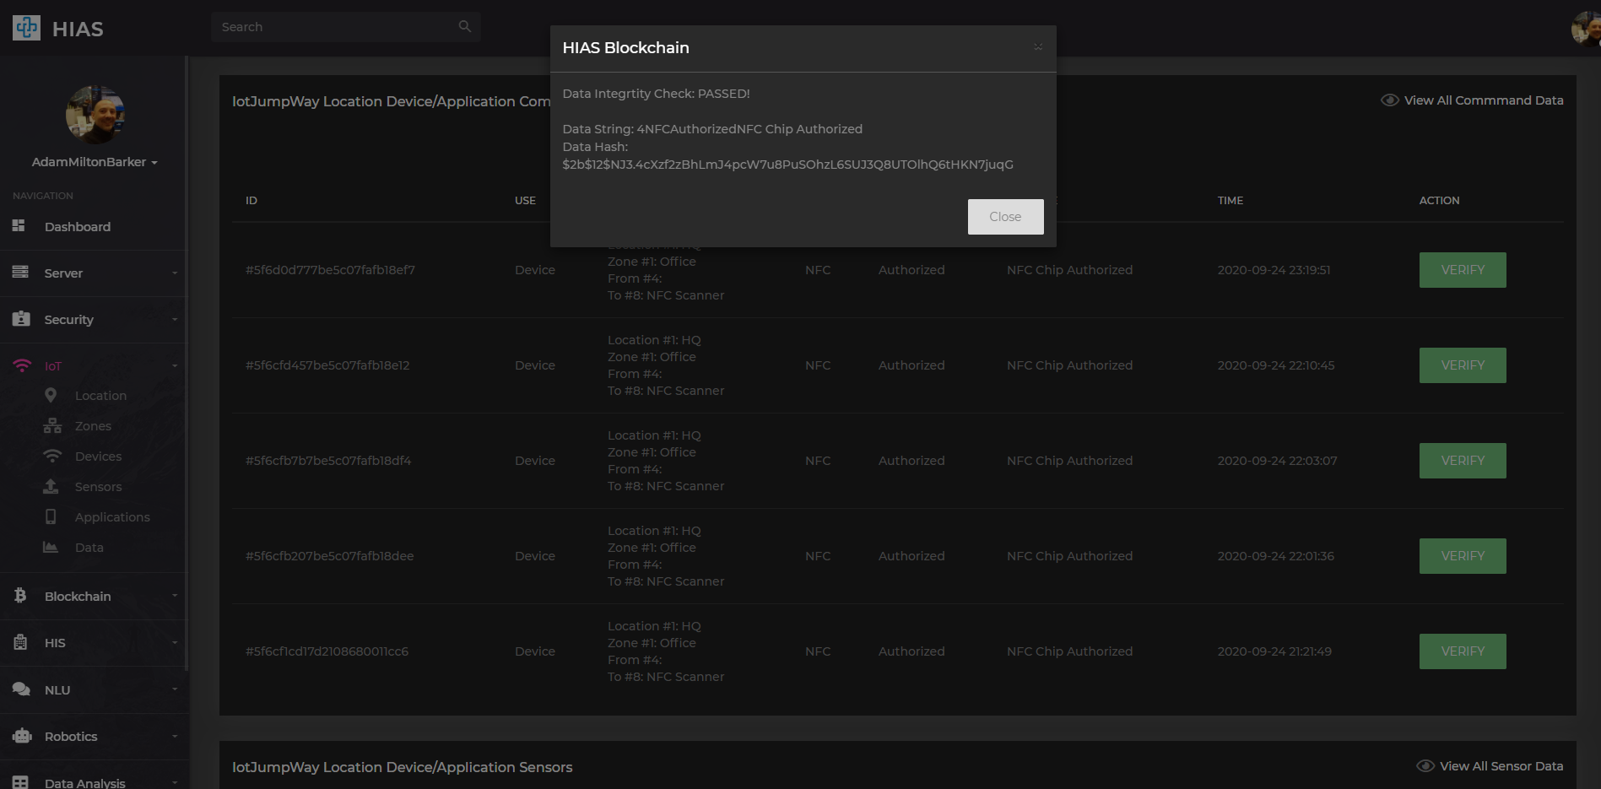The image size is (1601, 789).
Task: Click the Location pin icon
Action: (x=51, y=396)
